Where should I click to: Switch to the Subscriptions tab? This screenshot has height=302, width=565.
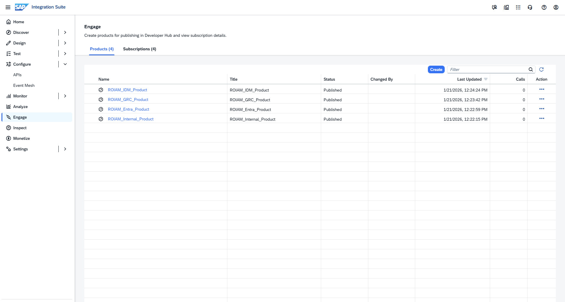[x=139, y=49]
